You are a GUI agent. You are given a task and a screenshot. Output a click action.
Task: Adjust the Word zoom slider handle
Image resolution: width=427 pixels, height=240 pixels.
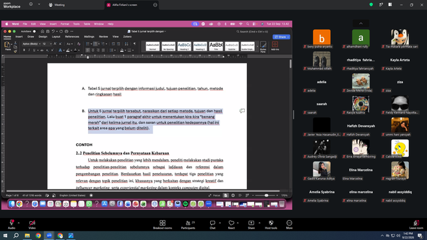click(x=266, y=195)
